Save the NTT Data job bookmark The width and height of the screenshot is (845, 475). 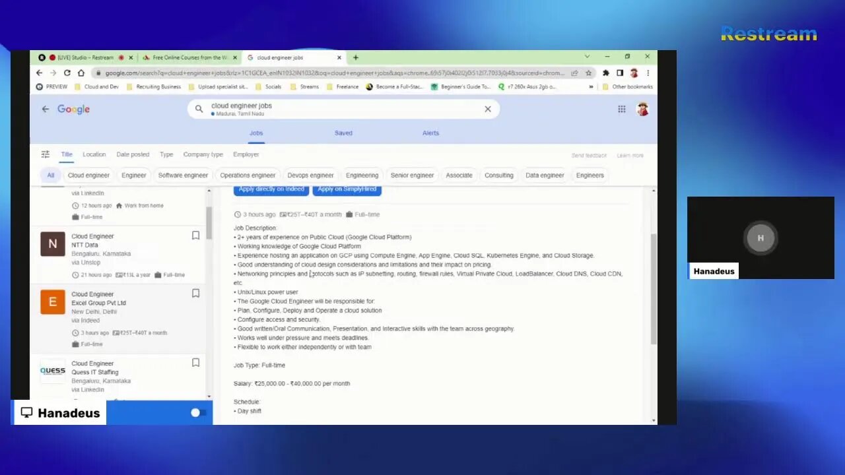[195, 236]
